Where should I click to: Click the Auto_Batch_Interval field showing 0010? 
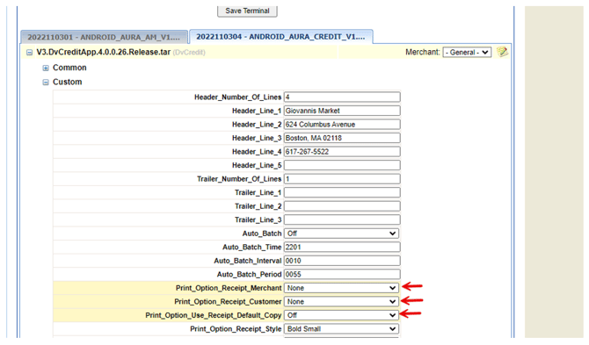[x=342, y=261]
